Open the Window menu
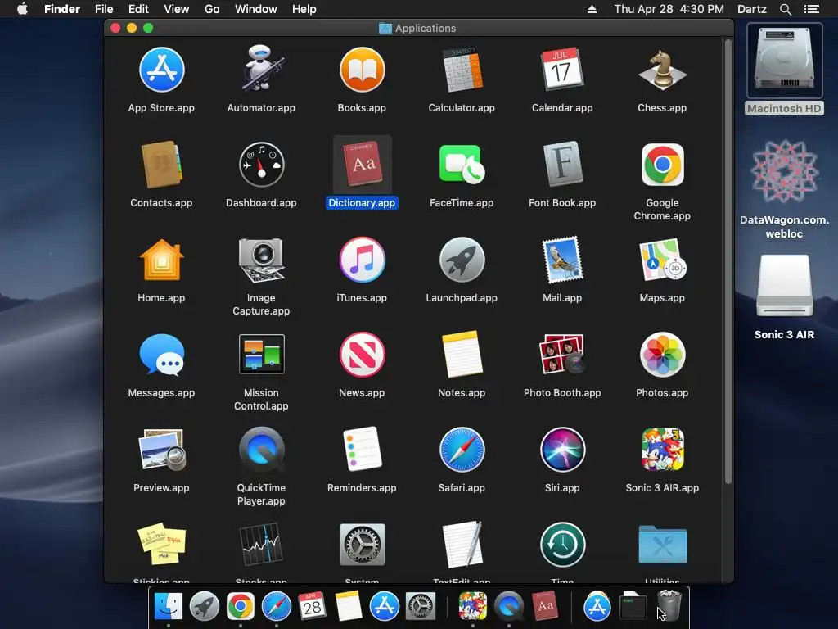The image size is (838, 629). coord(256,9)
